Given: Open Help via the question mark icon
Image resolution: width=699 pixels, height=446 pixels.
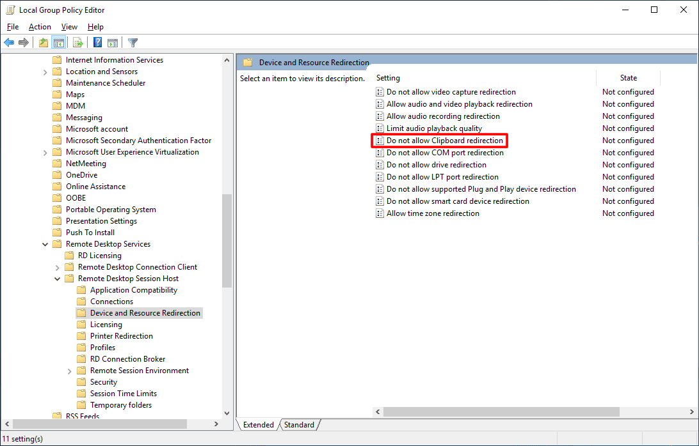Looking at the screenshot, I should pyautogui.click(x=97, y=43).
